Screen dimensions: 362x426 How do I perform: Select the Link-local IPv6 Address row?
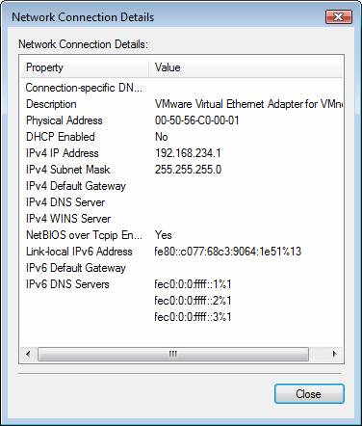coord(182,252)
